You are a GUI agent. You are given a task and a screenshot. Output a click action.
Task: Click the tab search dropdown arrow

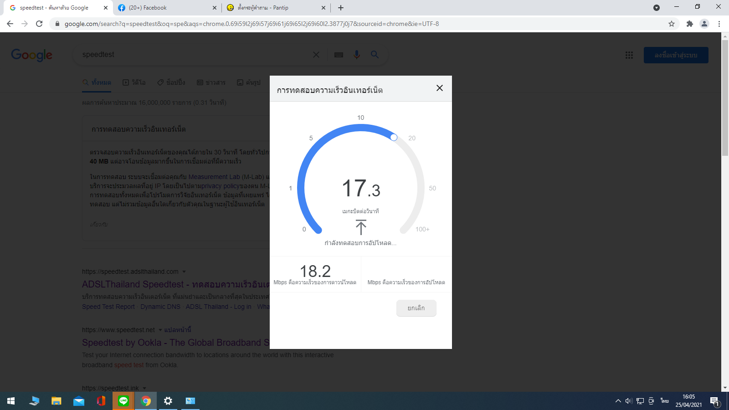pyautogui.click(x=657, y=8)
